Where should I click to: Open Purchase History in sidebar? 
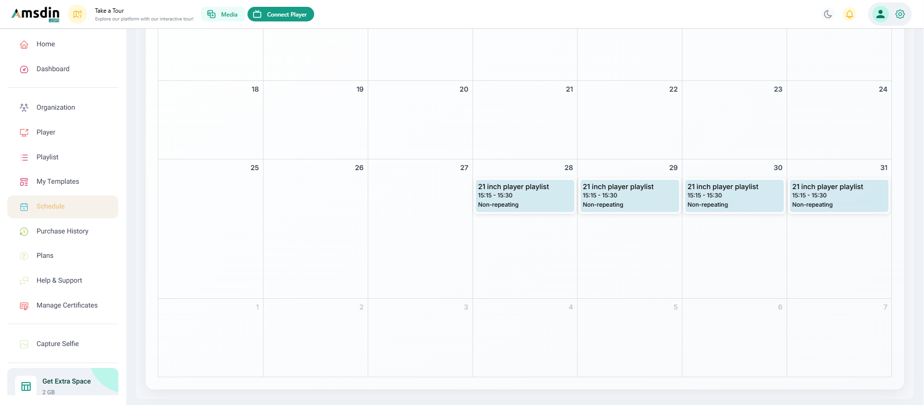(x=62, y=231)
